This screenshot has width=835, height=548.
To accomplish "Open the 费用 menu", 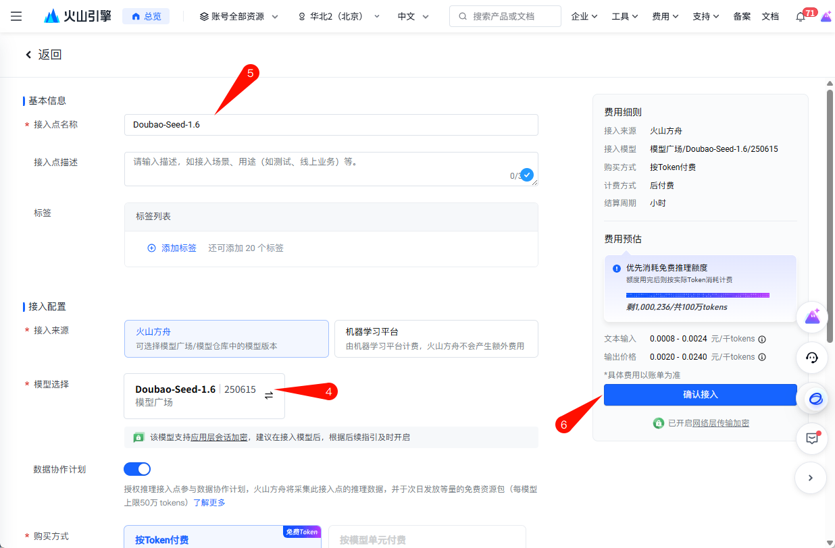I will coord(665,16).
